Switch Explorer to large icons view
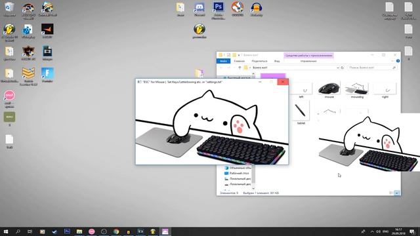 click(396, 193)
